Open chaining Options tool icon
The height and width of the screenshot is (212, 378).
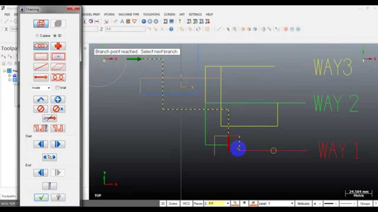[x=50, y=186]
